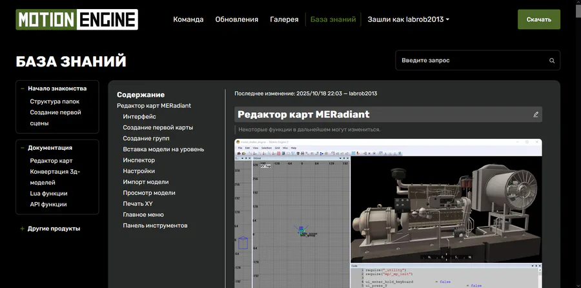This screenshot has height=288, width=581.
Task: Click the Motion Engine logo
Action: click(x=77, y=19)
